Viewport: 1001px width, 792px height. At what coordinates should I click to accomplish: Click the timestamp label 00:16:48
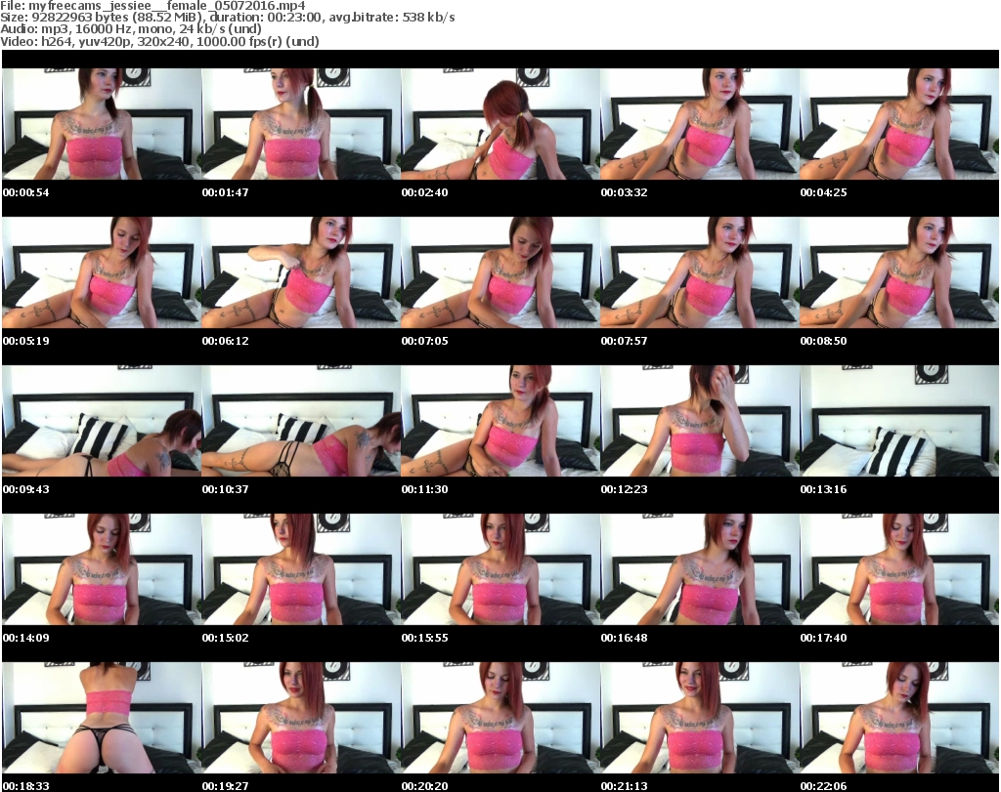pos(624,638)
